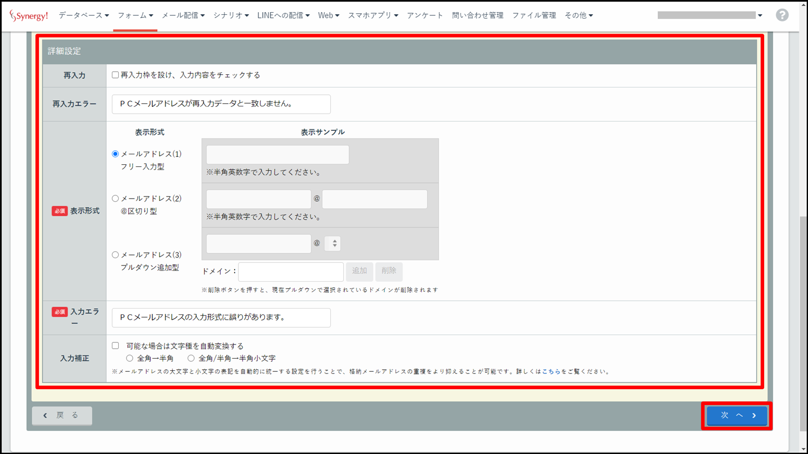
Task: Enable the re-entry field checkbox (再入力)
Action: click(115, 75)
